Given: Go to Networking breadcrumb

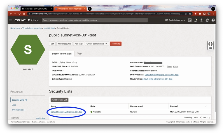Looking at the screenshot, I should [15, 28].
